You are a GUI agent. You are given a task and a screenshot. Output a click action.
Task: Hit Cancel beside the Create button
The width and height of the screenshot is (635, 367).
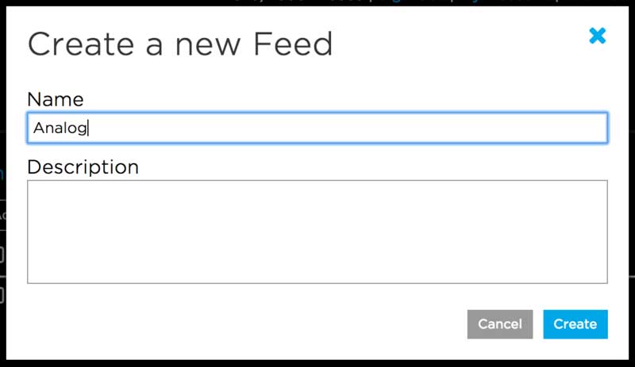pyautogui.click(x=499, y=323)
